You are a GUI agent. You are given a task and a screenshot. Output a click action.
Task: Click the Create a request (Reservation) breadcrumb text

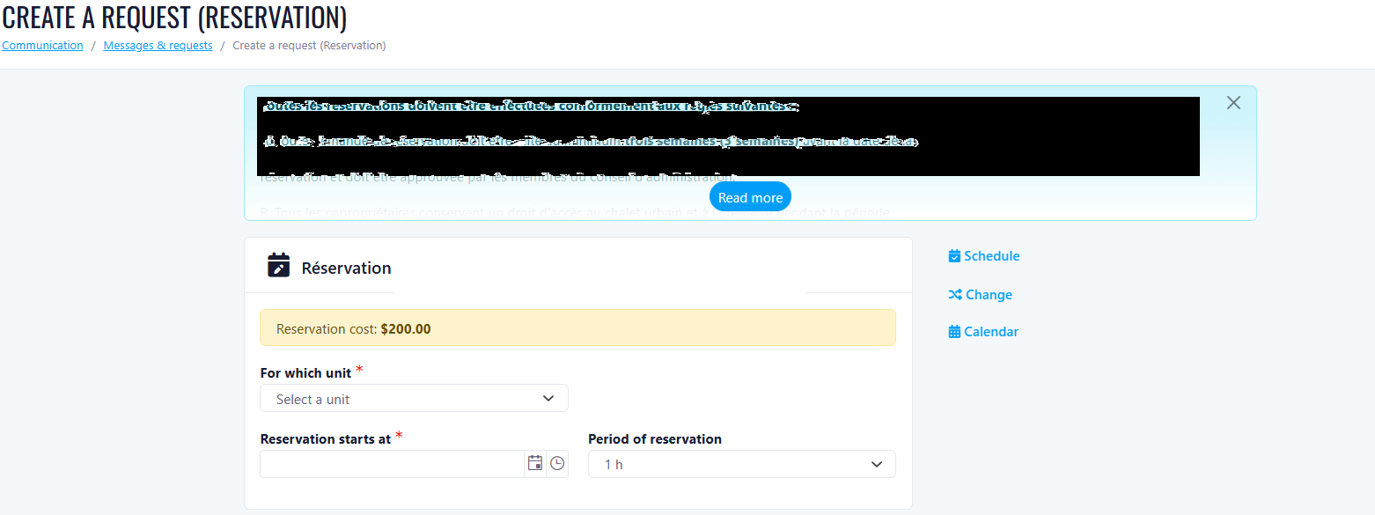pos(309,45)
